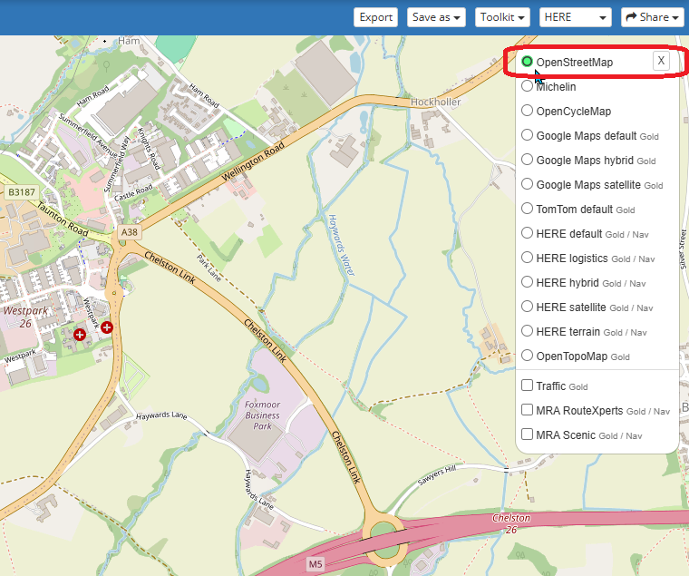Switch to HERE satellite layer
Image resolution: width=689 pixels, height=576 pixels.
pos(527,307)
